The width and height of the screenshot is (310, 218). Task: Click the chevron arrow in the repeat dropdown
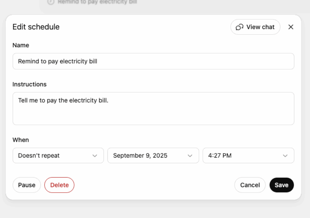click(x=95, y=156)
